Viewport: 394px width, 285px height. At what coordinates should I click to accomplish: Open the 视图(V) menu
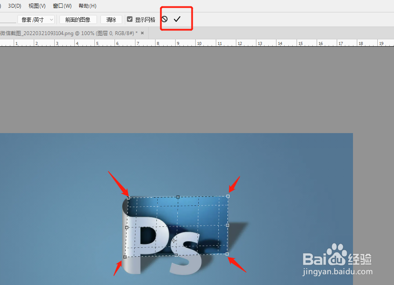click(37, 6)
